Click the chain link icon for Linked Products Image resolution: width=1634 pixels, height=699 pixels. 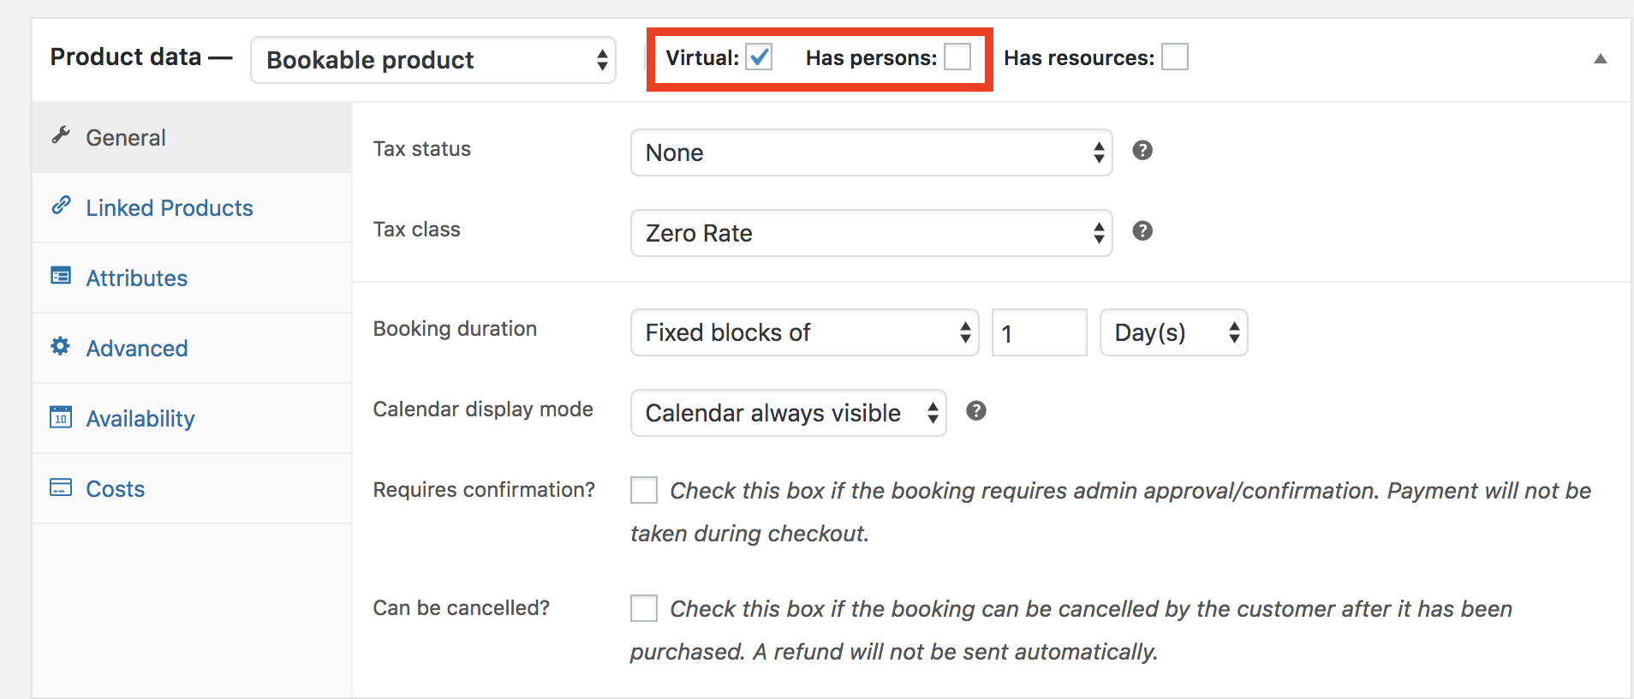60,206
